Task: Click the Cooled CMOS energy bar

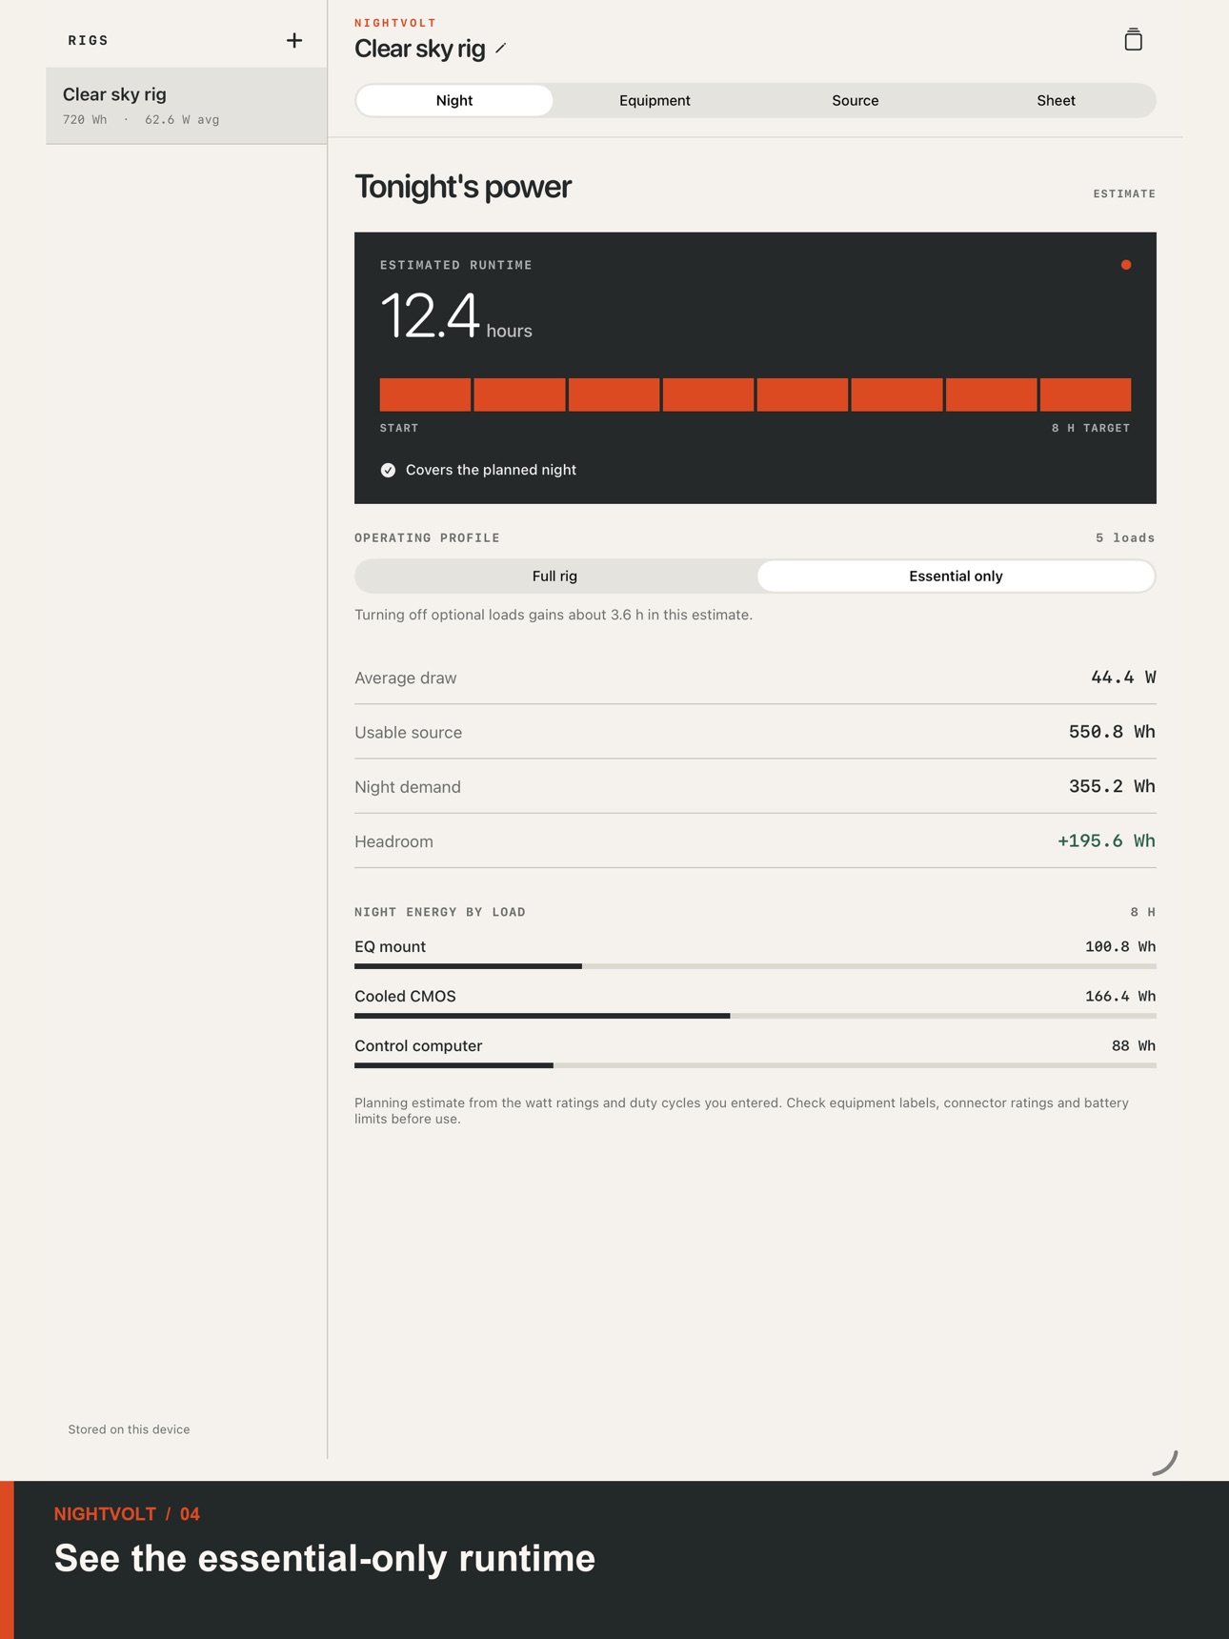Action: tap(756, 1016)
